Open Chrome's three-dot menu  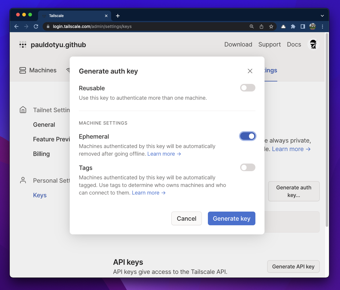(x=322, y=26)
